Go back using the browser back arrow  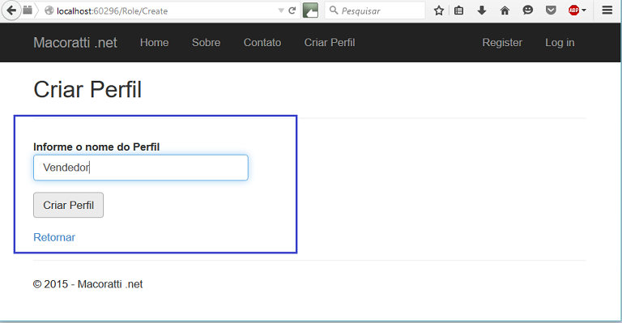point(11,11)
